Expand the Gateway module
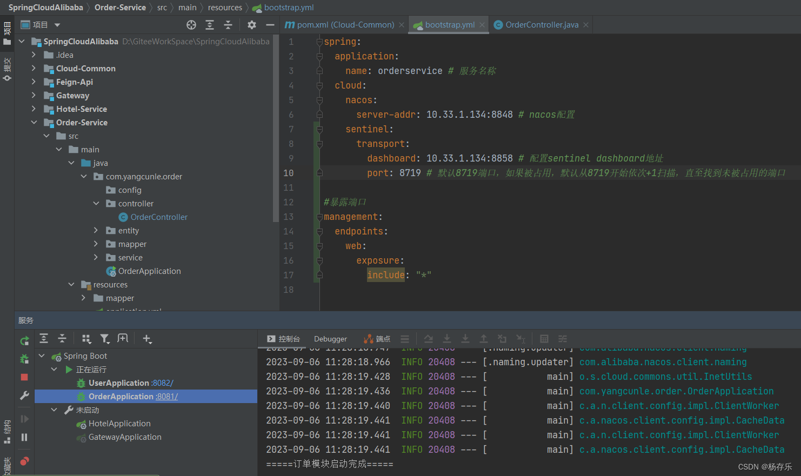Viewport: 801px width, 476px height. click(x=34, y=95)
